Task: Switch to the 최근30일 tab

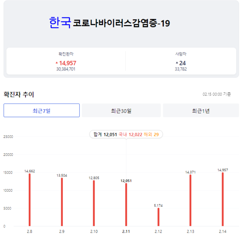Action: (x=121, y=110)
